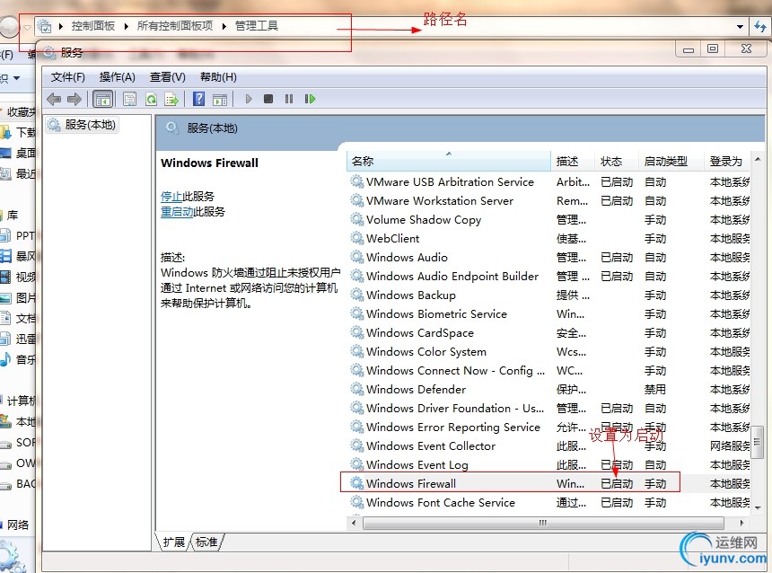Viewport: 772px width, 573px height.
Task: Select Windows CardSpace service
Action: [x=549, y=332]
